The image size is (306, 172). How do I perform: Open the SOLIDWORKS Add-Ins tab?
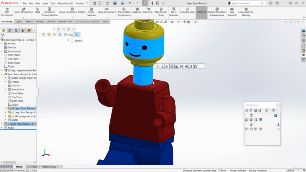pos(87,21)
